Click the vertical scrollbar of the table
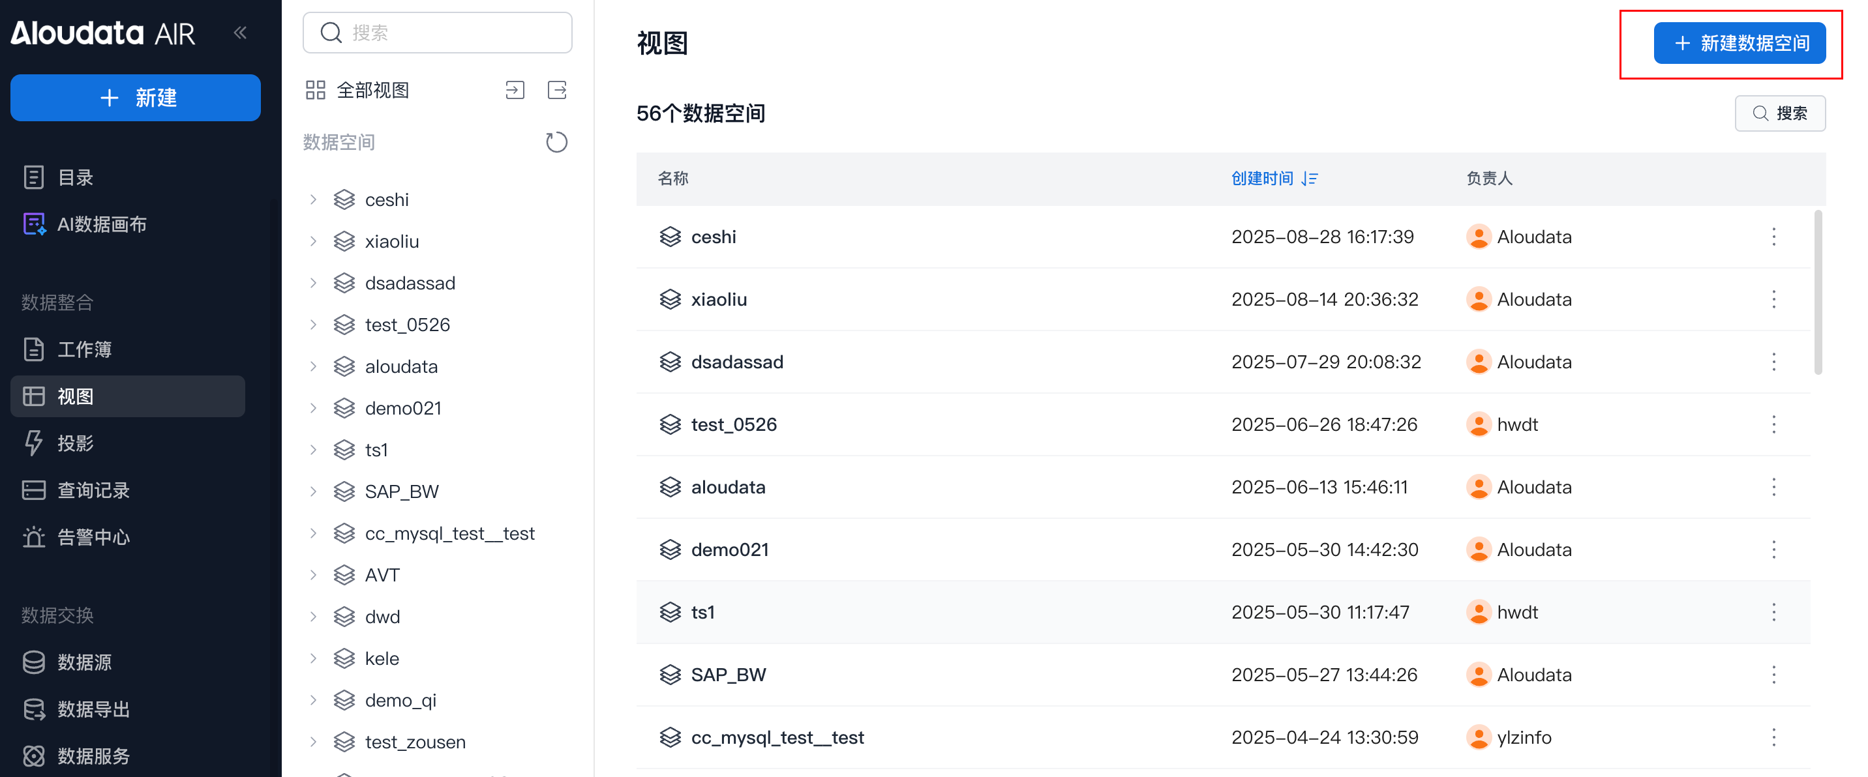Viewport: 1868px width, 777px height. pos(1818,293)
